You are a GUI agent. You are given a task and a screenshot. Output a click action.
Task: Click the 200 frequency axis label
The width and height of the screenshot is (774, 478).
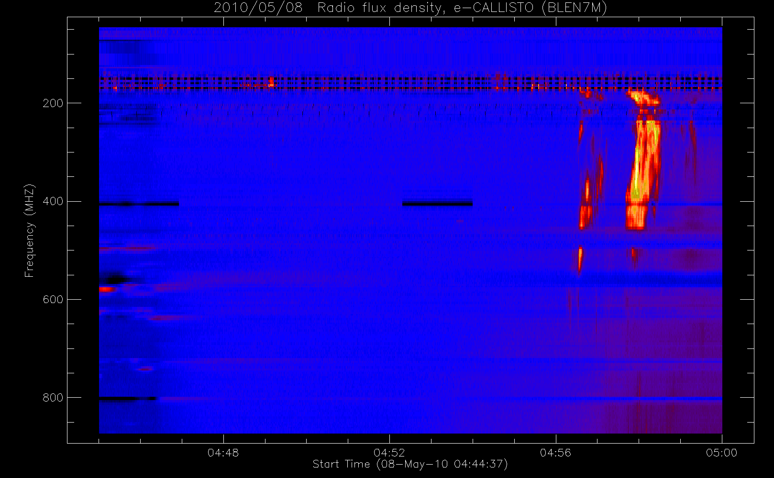click(53, 103)
